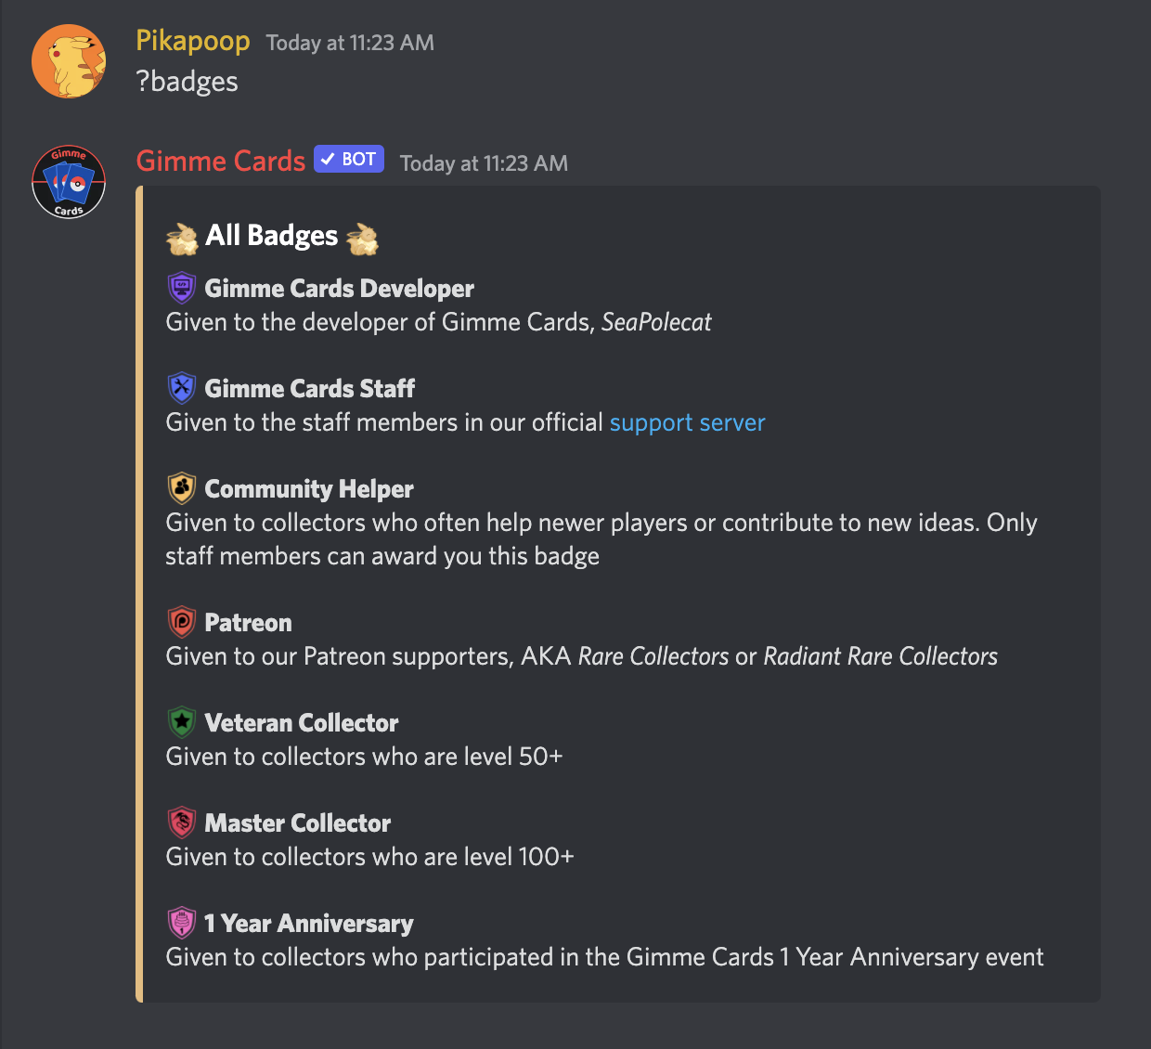1151x1049 pixels.
Task: Click Pikapoop's message timestamp
Action: 350,43
